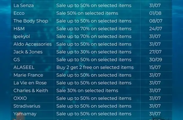Click Sale 30% on selected items offer

87,91
